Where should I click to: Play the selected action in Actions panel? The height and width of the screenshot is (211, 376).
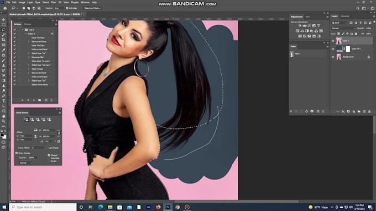(34, 100)
